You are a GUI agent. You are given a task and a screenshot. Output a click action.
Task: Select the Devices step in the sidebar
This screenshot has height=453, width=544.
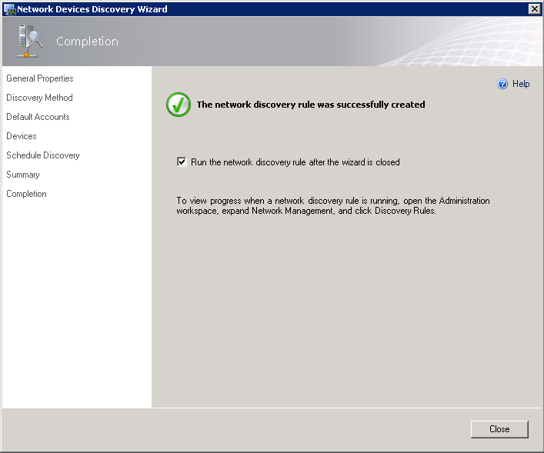22,136
